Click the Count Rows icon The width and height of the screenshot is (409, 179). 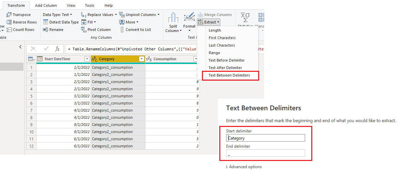coord(9,30)
